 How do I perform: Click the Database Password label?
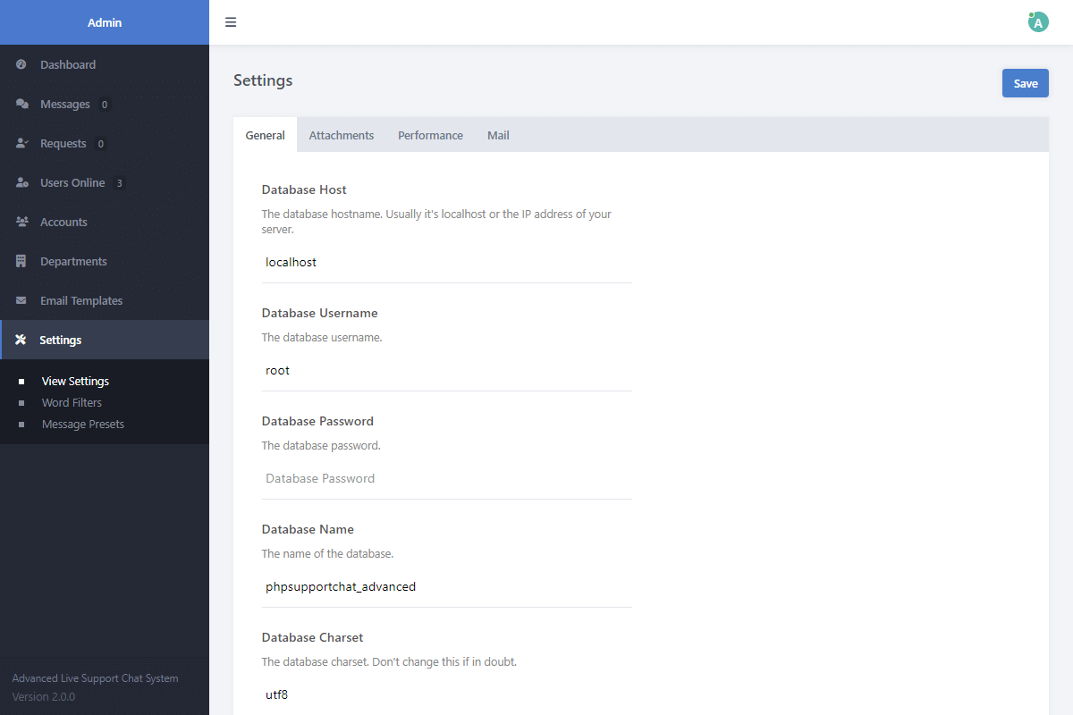click(317, 421)
